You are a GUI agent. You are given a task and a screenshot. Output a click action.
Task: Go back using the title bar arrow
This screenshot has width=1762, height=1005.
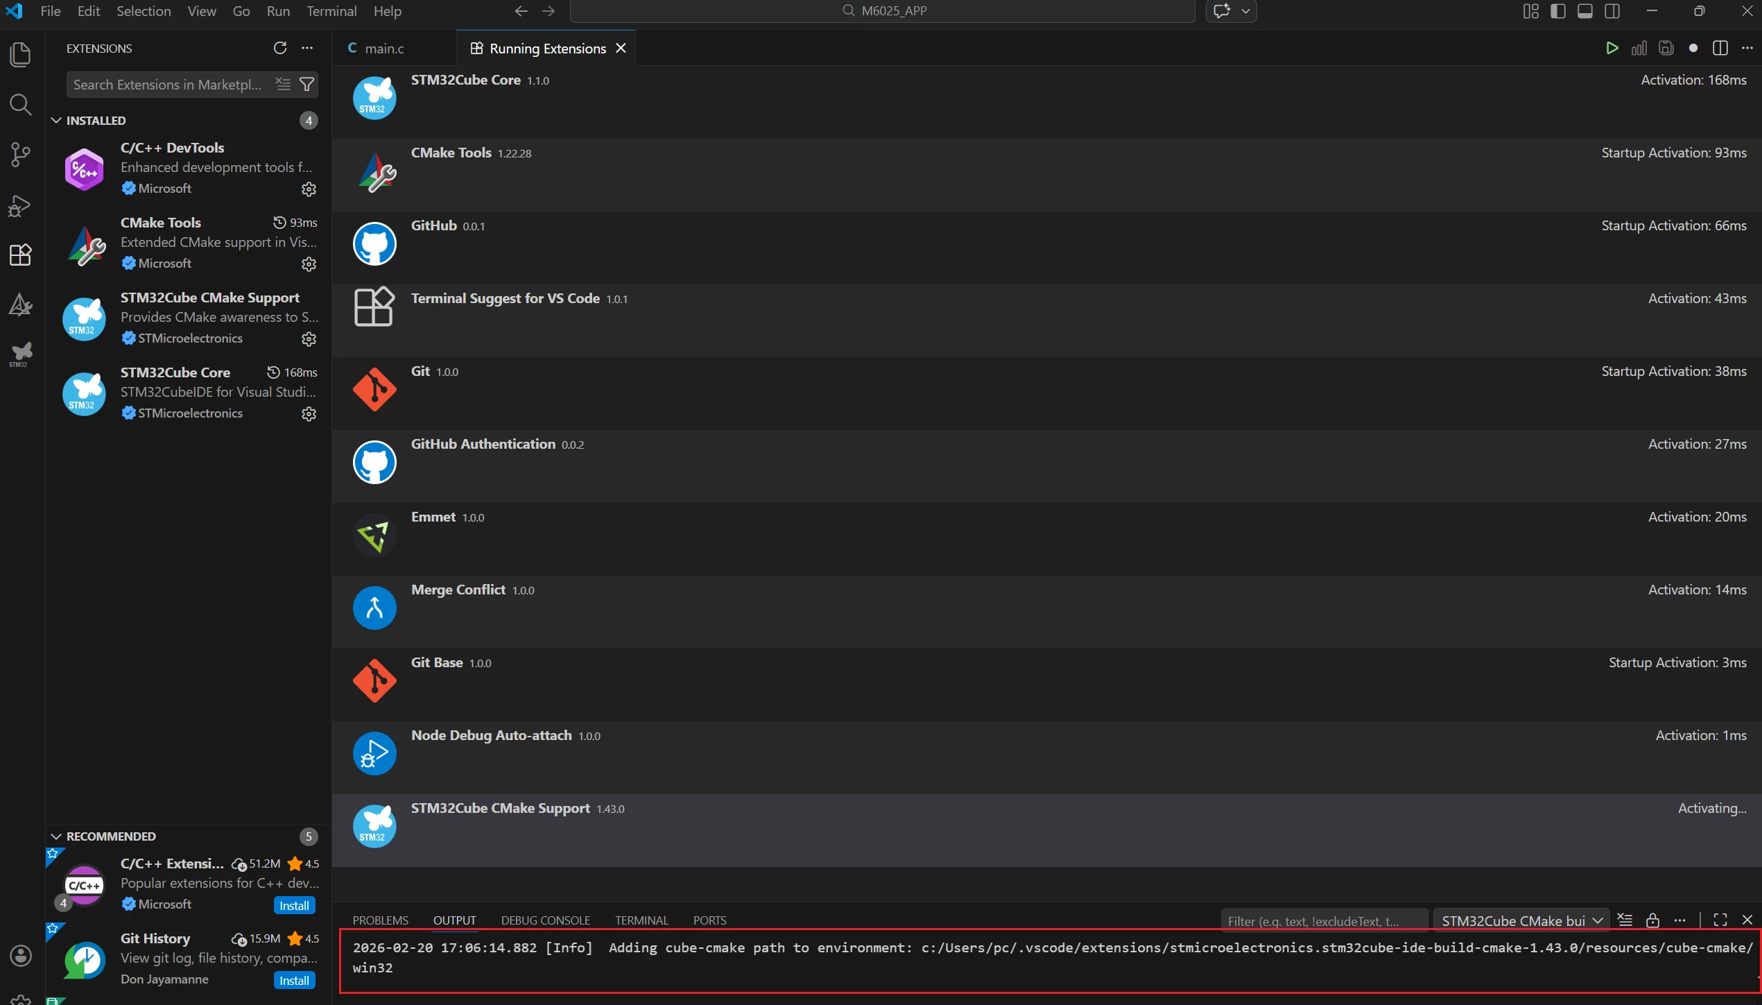[521, 11]
